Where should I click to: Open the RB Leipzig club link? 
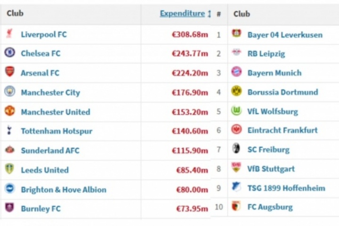[266, 54]
